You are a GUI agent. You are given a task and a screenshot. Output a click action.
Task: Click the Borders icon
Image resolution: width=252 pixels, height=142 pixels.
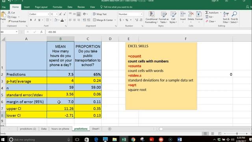(x=47, y=20)
